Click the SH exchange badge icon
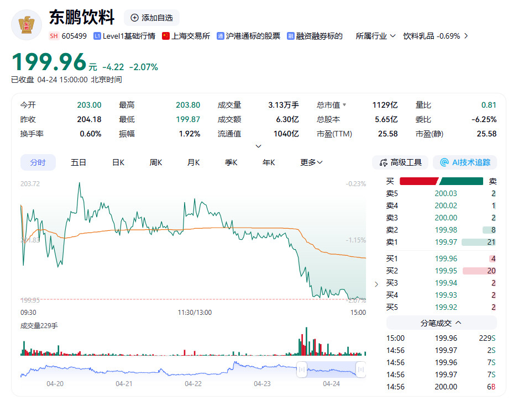Screen dimensions: 513x401 coord(54,36)
